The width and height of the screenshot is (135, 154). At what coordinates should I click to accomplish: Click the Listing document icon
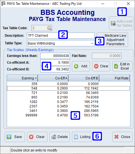[76, 137]
